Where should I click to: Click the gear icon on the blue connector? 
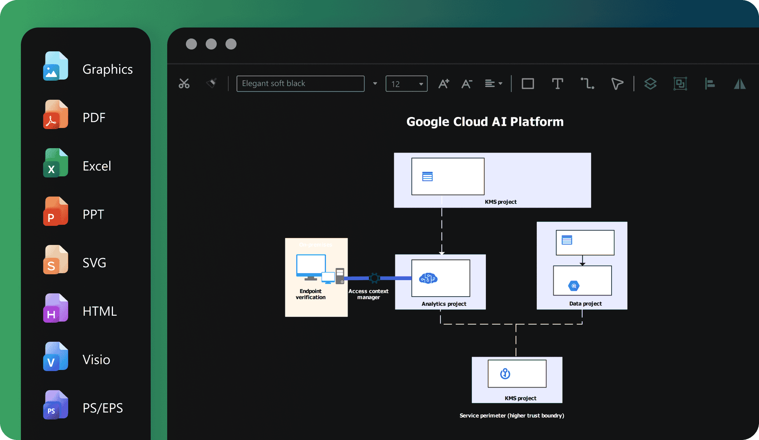coord(374,278)
